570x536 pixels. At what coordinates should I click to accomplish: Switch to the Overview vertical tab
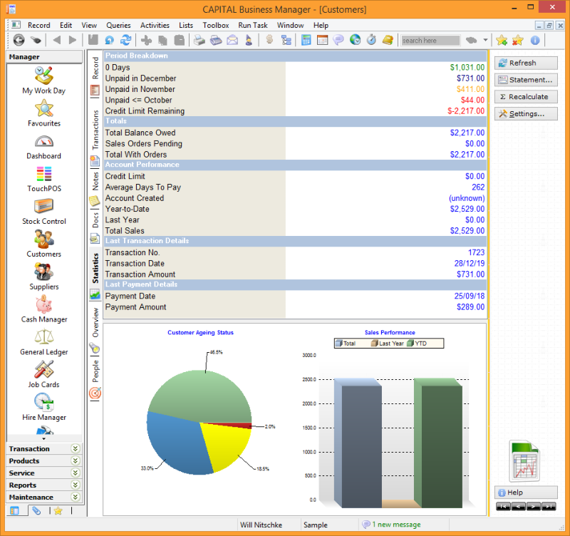pos(95,330)
